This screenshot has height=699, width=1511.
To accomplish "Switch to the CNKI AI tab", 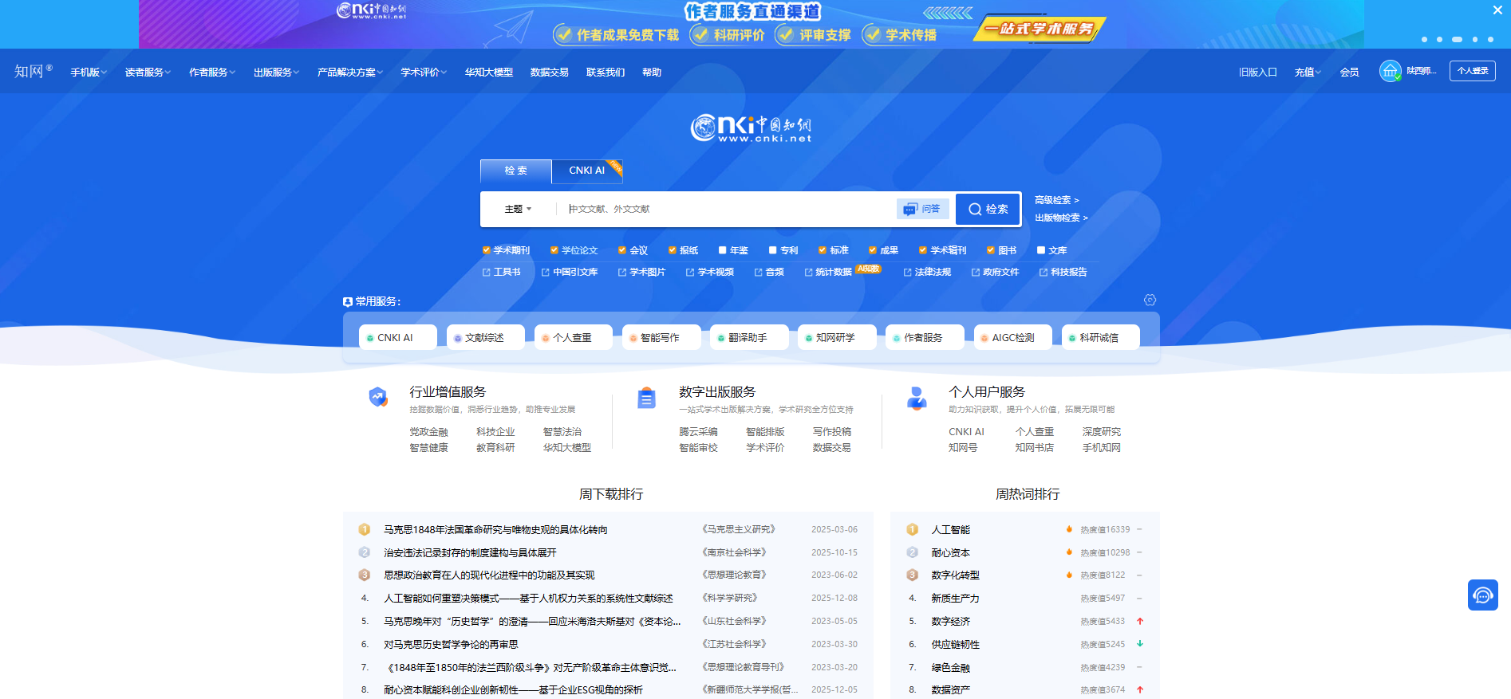I will pos(587,171).
